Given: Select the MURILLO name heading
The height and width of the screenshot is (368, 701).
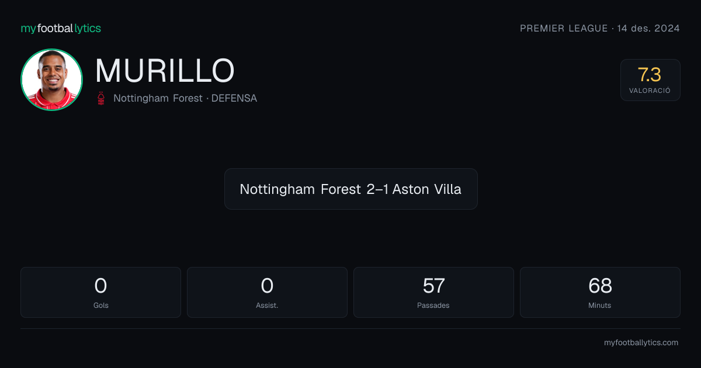Looking at the screenshot, I should (x=165, y=71).
